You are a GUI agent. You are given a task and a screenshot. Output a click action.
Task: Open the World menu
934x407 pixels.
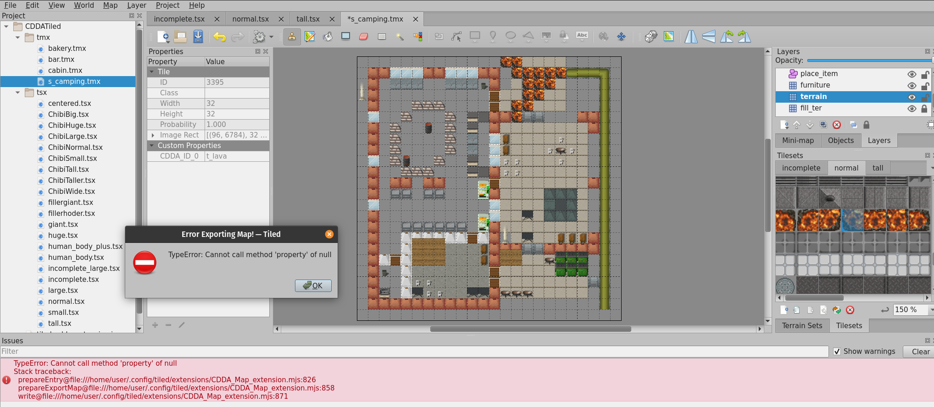point(84,5)
